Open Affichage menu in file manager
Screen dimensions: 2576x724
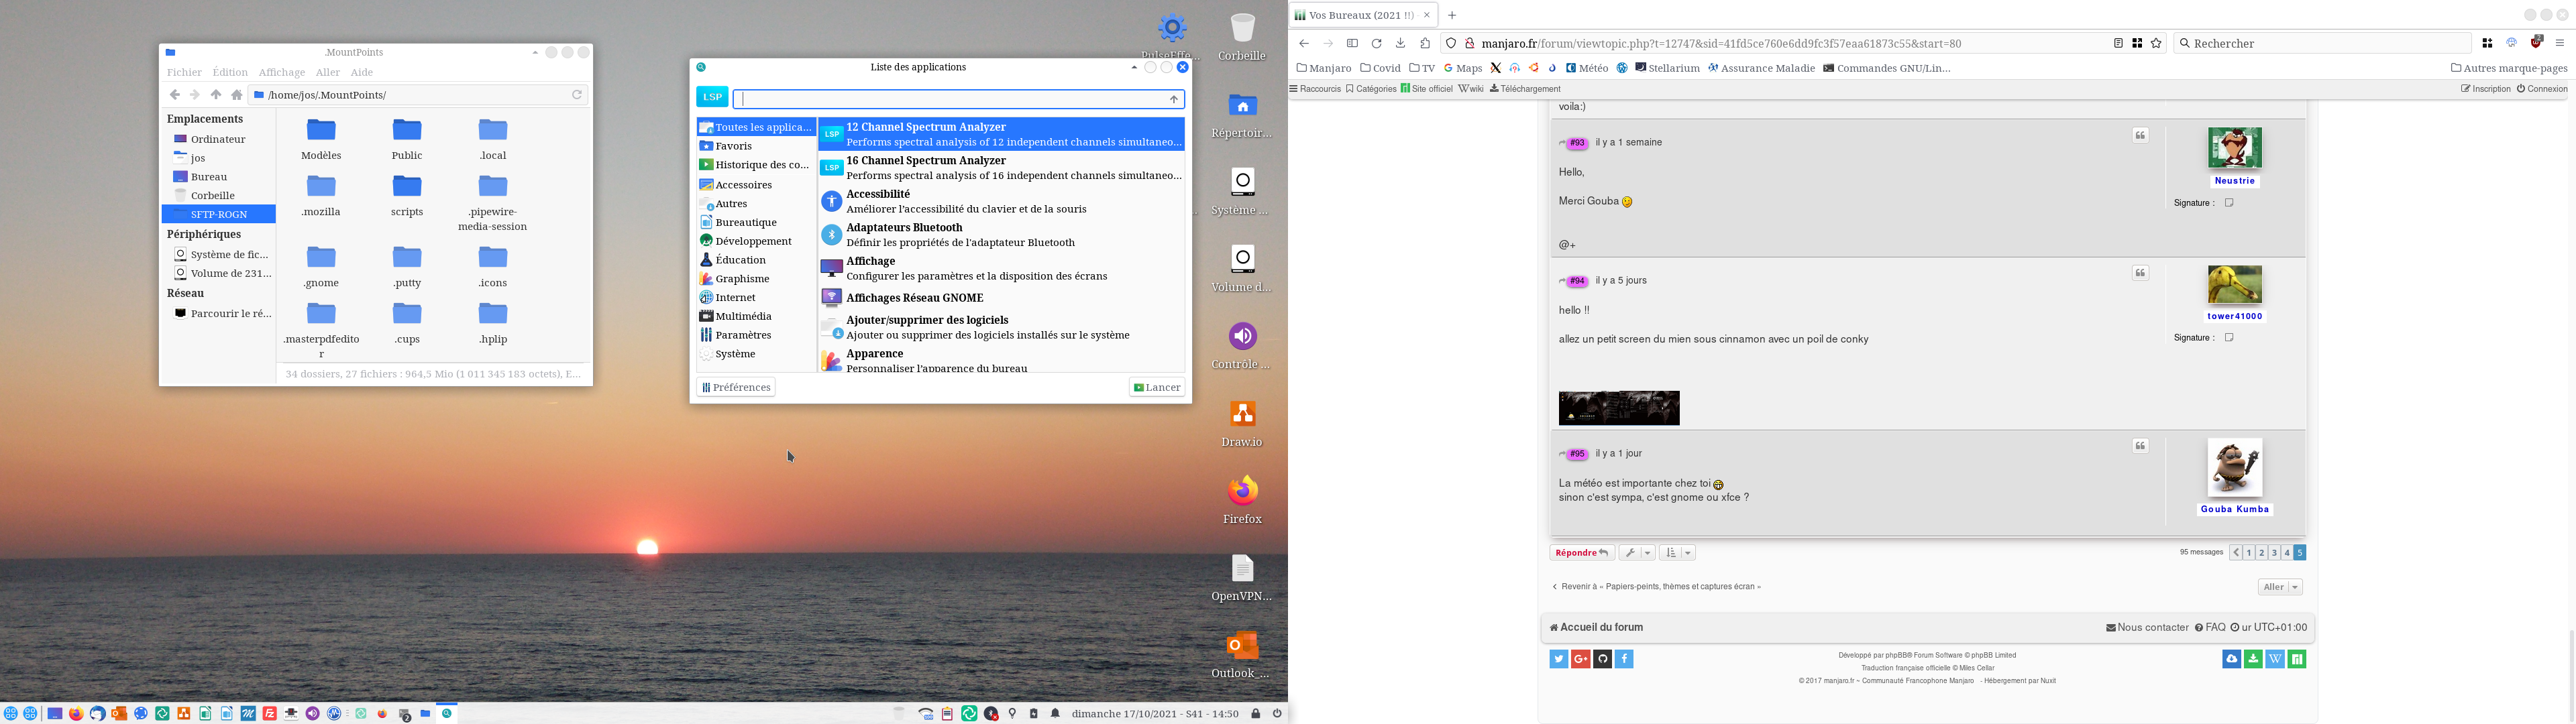[281, 72]
